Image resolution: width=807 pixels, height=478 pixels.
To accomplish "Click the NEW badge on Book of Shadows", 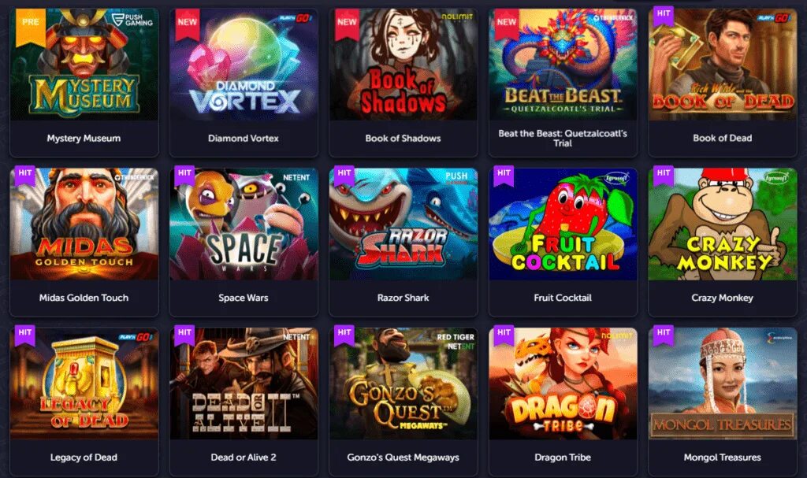I will (347, 23).
